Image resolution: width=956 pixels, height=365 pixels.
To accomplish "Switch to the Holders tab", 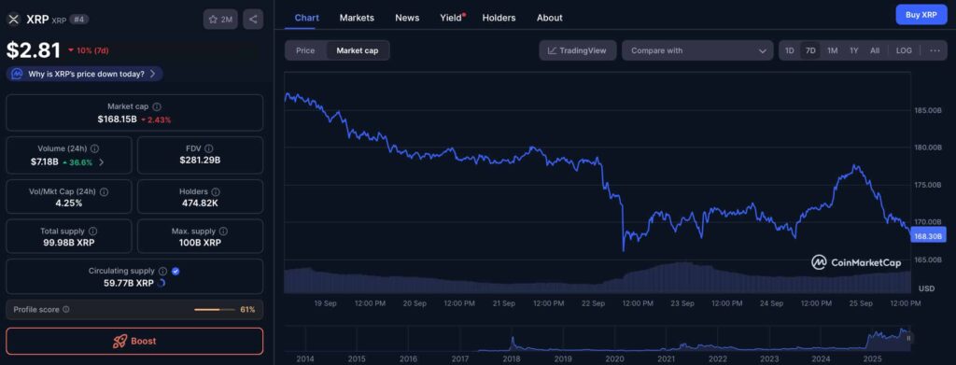I will point(499,18).
